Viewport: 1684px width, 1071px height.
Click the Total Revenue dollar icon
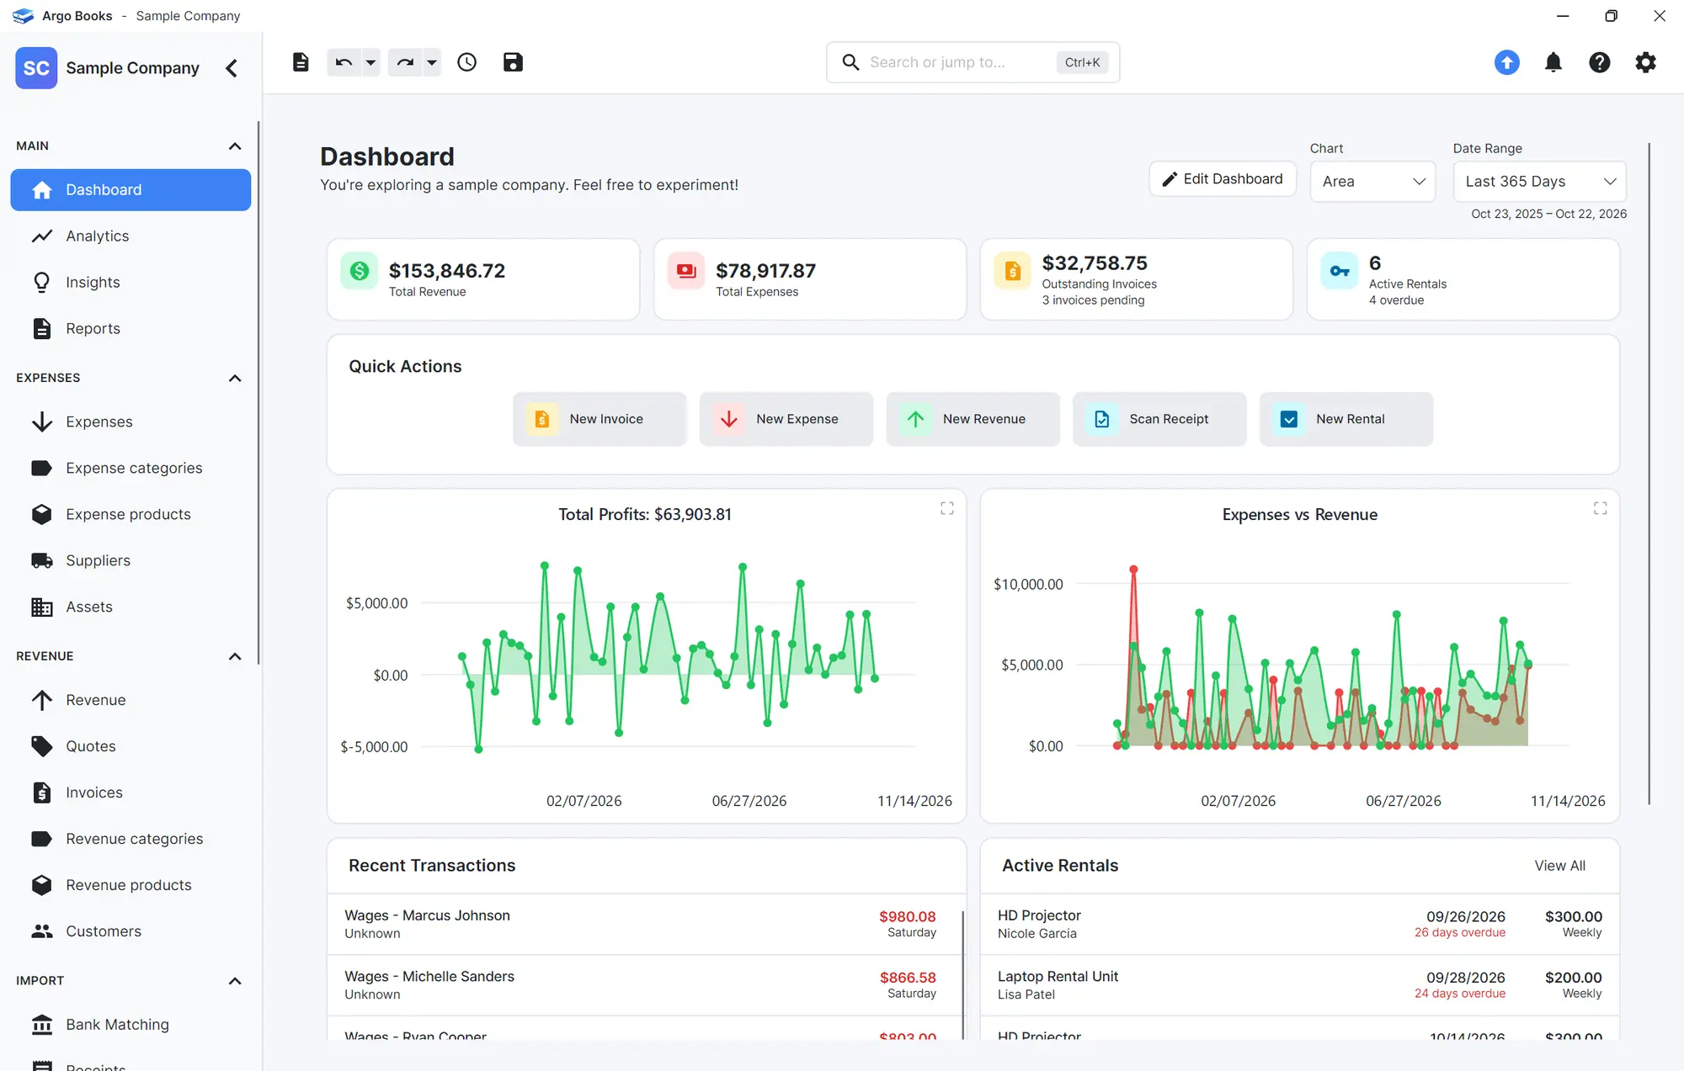point(360,271)
